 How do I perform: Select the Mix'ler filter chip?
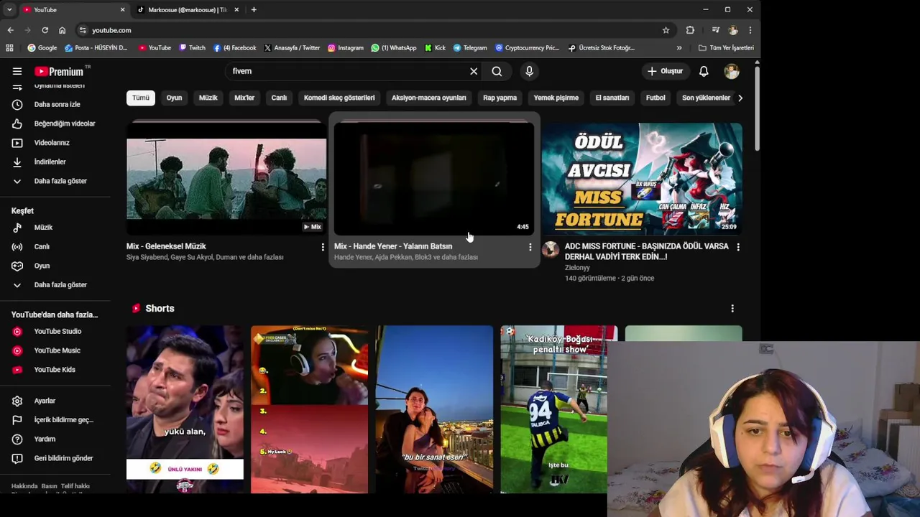244,98
